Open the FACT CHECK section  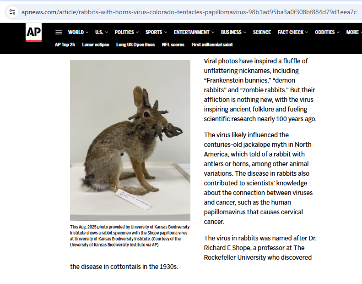[x=291, y=33]
